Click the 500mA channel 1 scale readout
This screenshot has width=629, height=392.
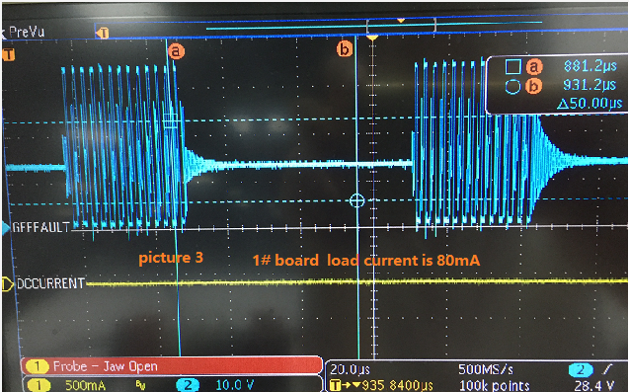(86, 385)
